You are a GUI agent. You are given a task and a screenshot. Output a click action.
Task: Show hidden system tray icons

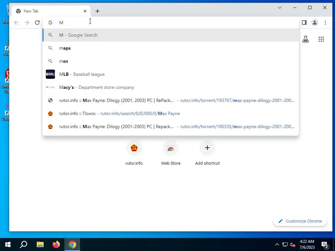[x=277, y=244]
